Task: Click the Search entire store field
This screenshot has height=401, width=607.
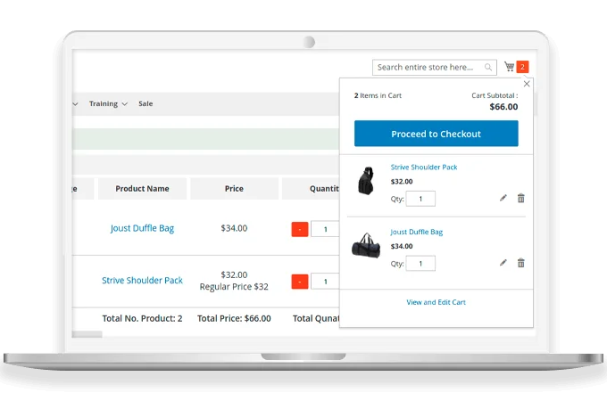Action: tap(435, 67)
